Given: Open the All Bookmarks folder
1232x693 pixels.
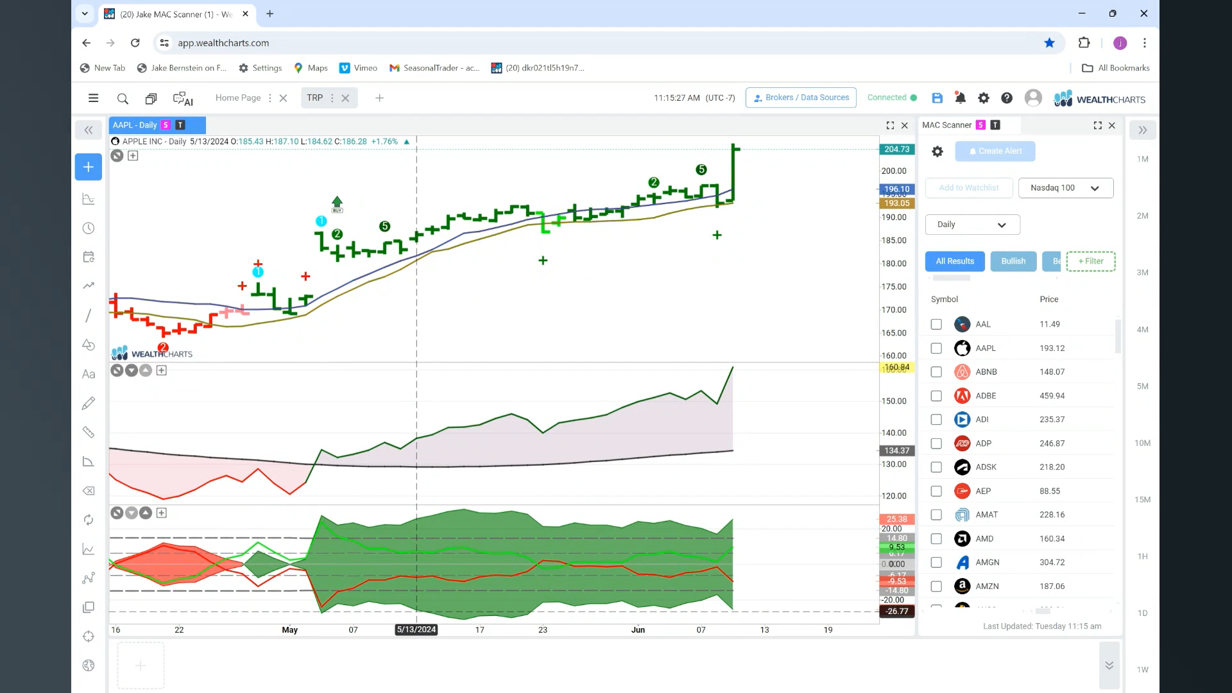Looking at the screenshot, I should point(1116,68).
